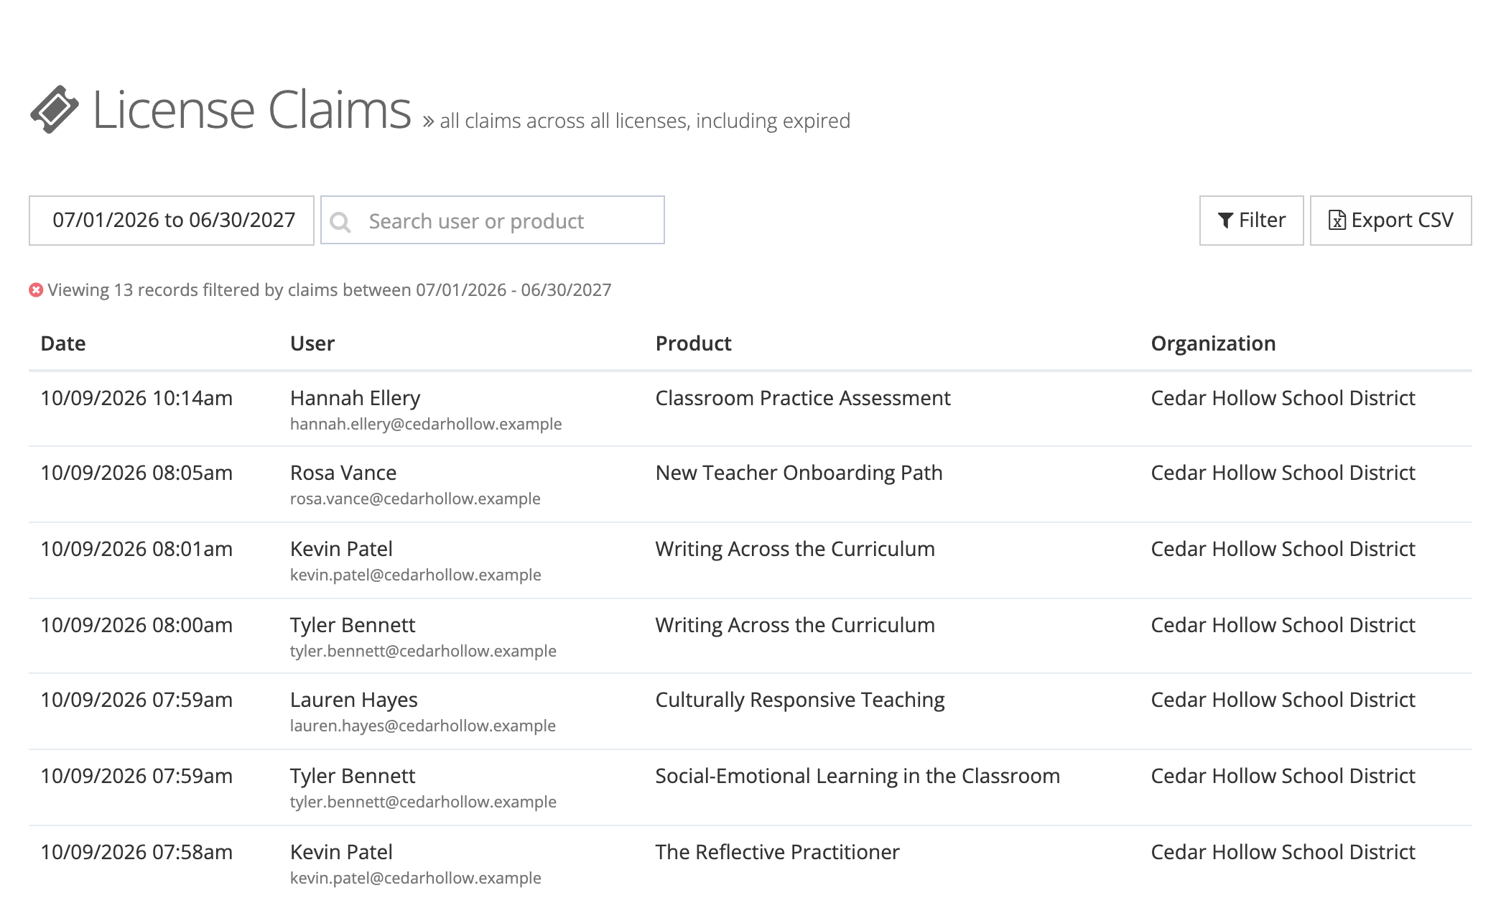1501x898 pixels.
Task: Focus the Search user or product field
Action: [x=493, y=221]
